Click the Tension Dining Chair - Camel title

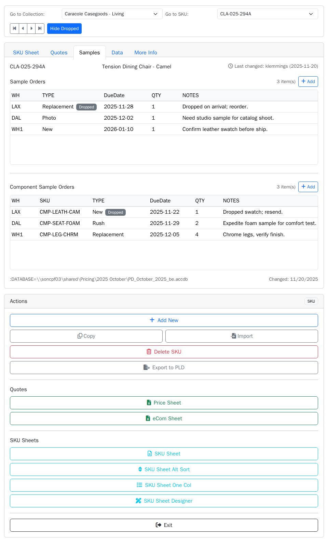click(137, 67)
